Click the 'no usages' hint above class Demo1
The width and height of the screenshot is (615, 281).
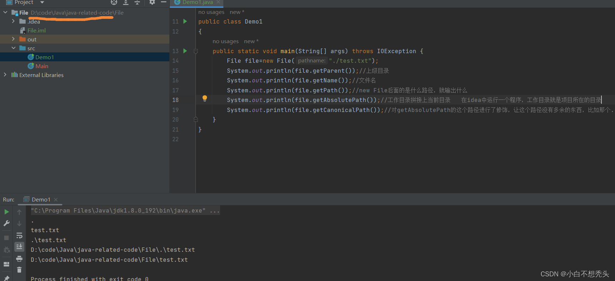[211, 12]
